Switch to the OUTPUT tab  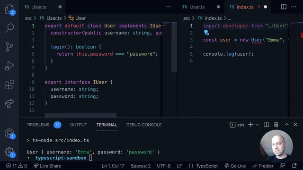(79, 125)
